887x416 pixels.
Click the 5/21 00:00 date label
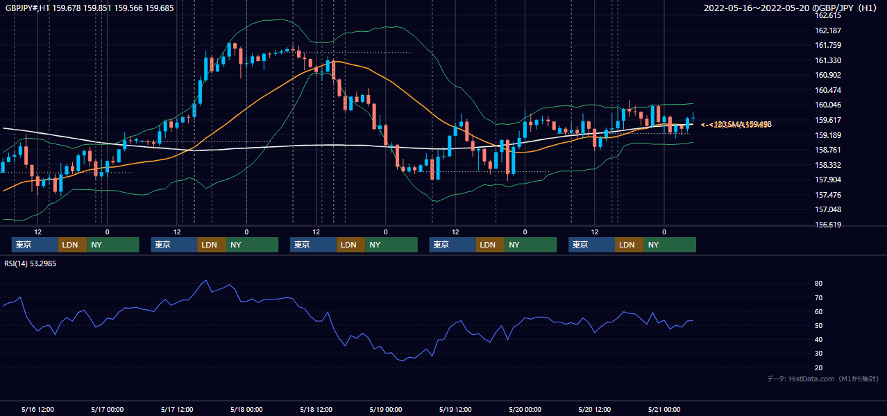(x=664, y=410)
